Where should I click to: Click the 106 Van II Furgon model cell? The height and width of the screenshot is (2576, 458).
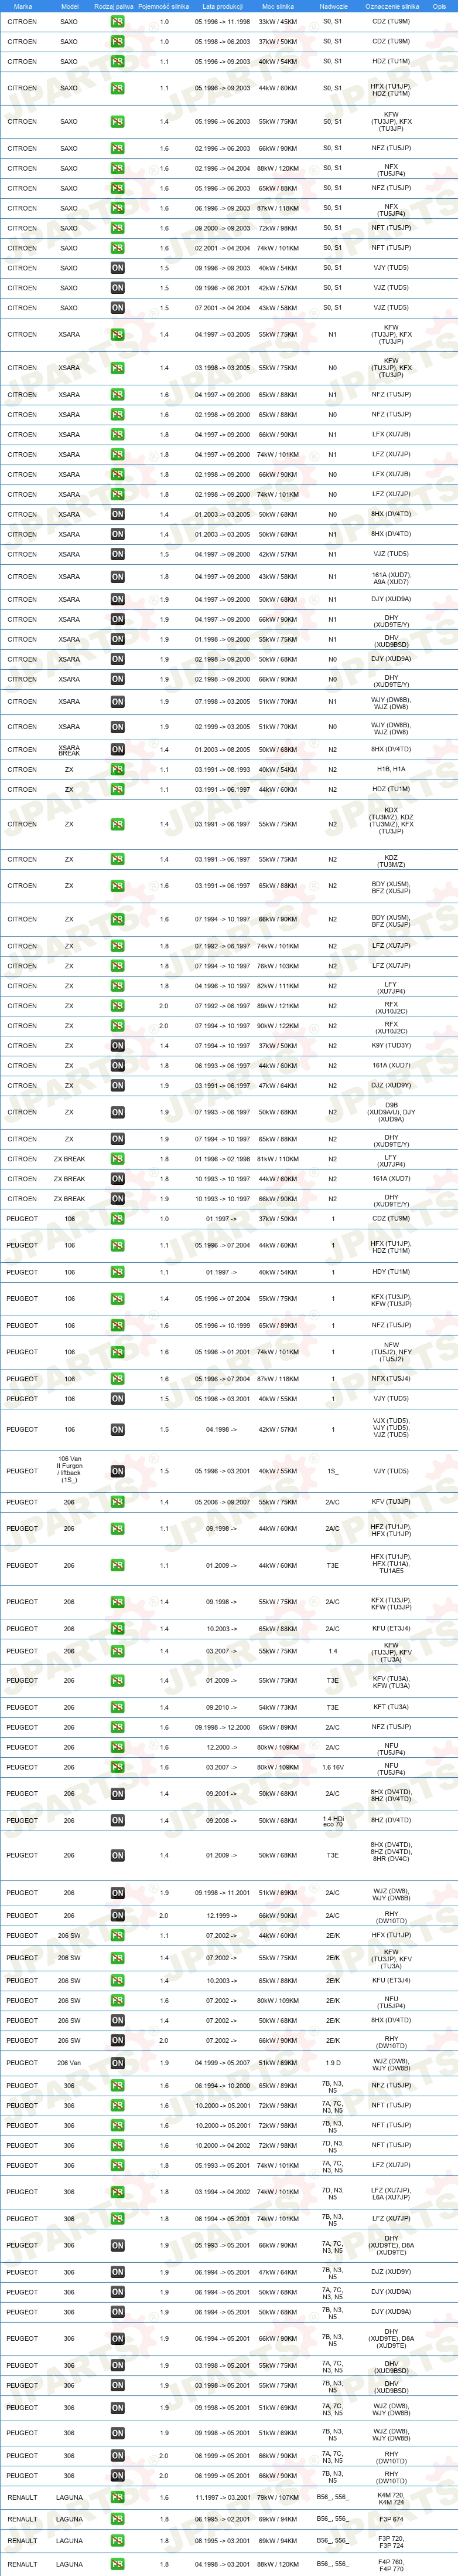coord(69,1469)
